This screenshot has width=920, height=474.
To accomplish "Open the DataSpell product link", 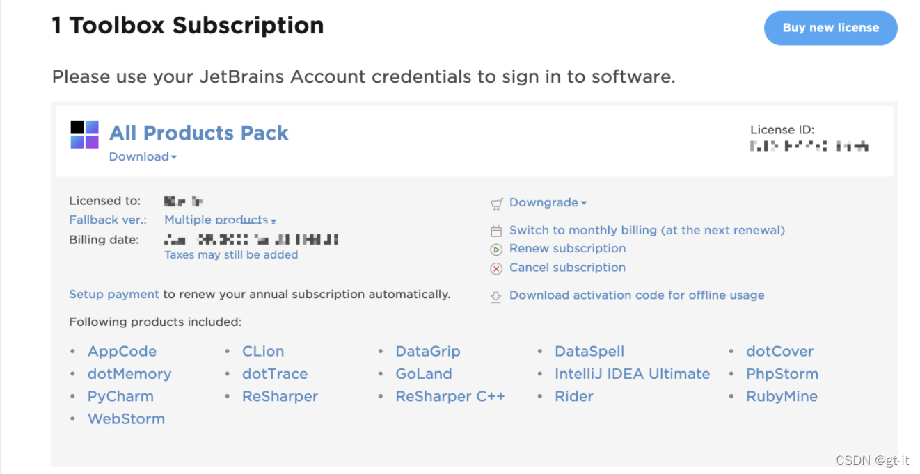I will coord(589,351).
